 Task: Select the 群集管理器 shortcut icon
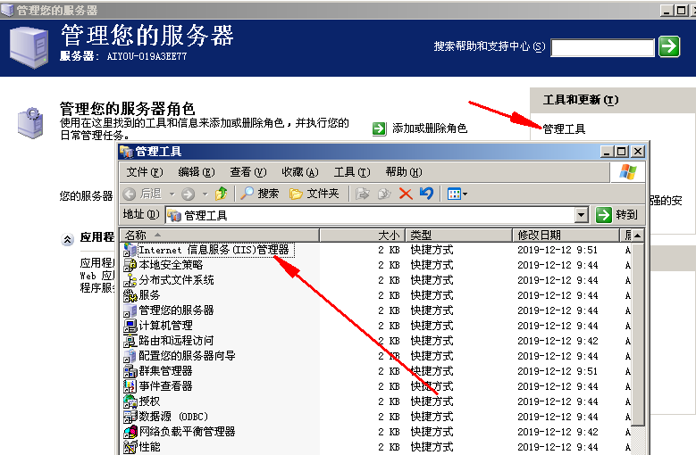click(x=130, y=371)
